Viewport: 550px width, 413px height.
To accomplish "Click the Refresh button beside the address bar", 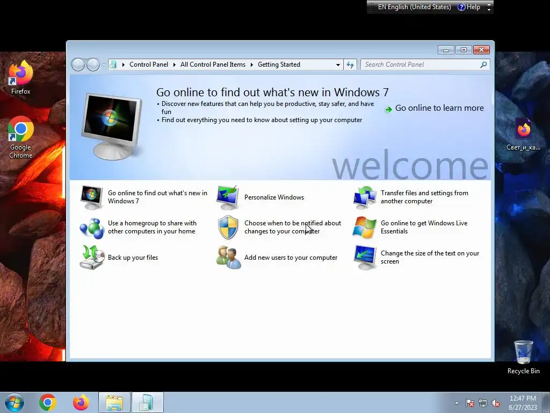I will [350, 65].
